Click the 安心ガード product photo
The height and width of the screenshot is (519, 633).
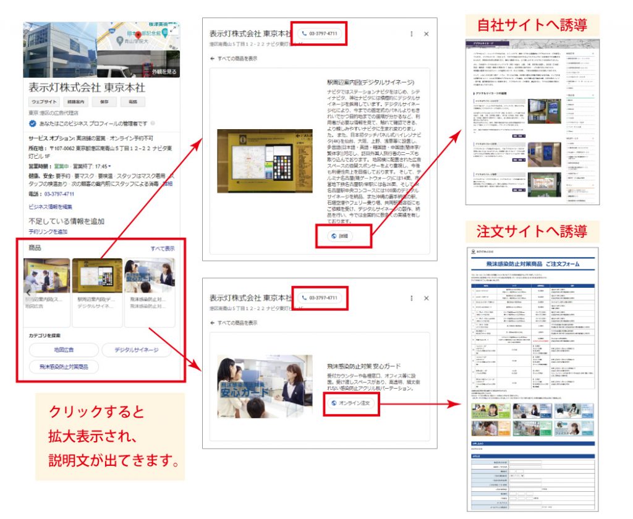pyautogui.click(x=265, y=386)
